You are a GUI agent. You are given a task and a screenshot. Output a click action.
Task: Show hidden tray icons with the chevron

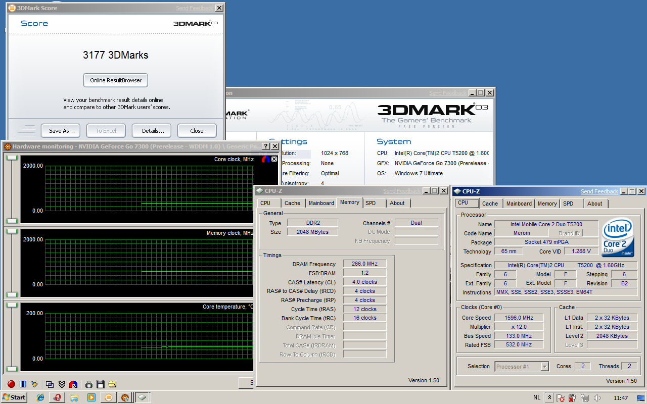coord(549,397)
